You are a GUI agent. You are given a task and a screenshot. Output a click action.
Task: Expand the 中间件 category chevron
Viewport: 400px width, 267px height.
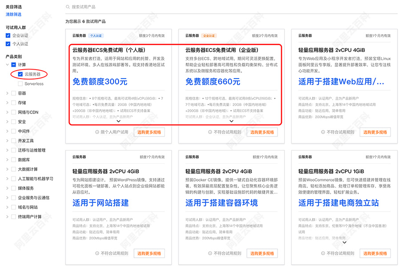point(8,131)
